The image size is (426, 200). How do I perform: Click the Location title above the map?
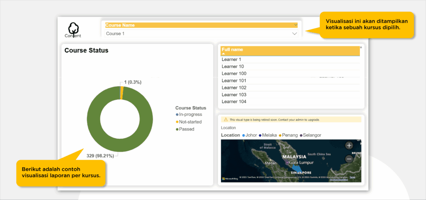[x=228, y=128]
